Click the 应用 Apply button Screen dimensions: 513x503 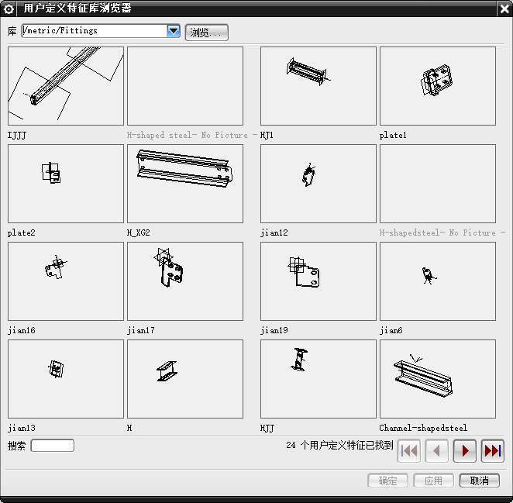(x=433, y=481)
